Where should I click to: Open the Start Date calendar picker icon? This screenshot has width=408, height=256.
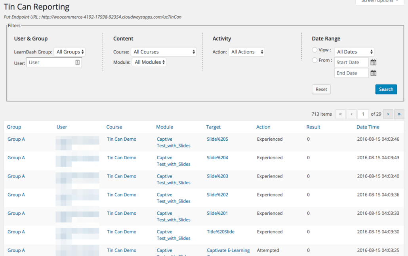373,63
